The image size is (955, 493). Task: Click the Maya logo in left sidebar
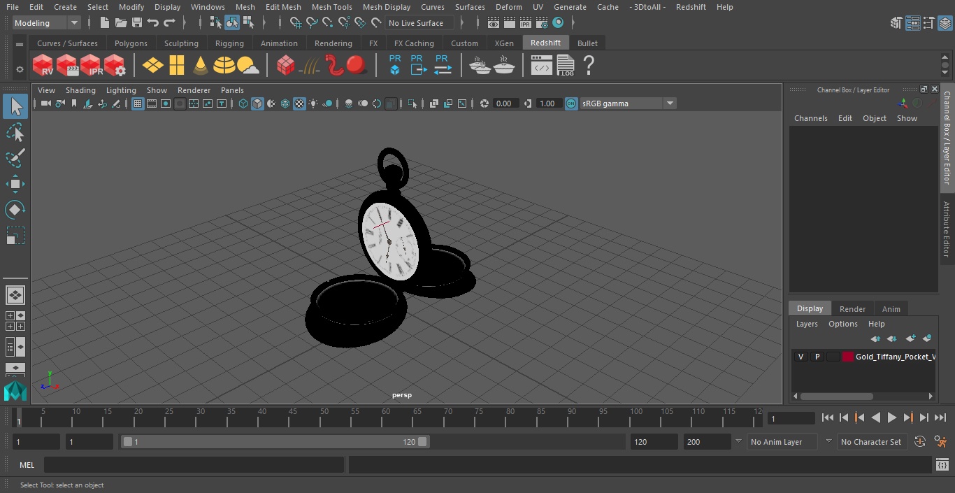pyautogui.click(x=15, y=392)
